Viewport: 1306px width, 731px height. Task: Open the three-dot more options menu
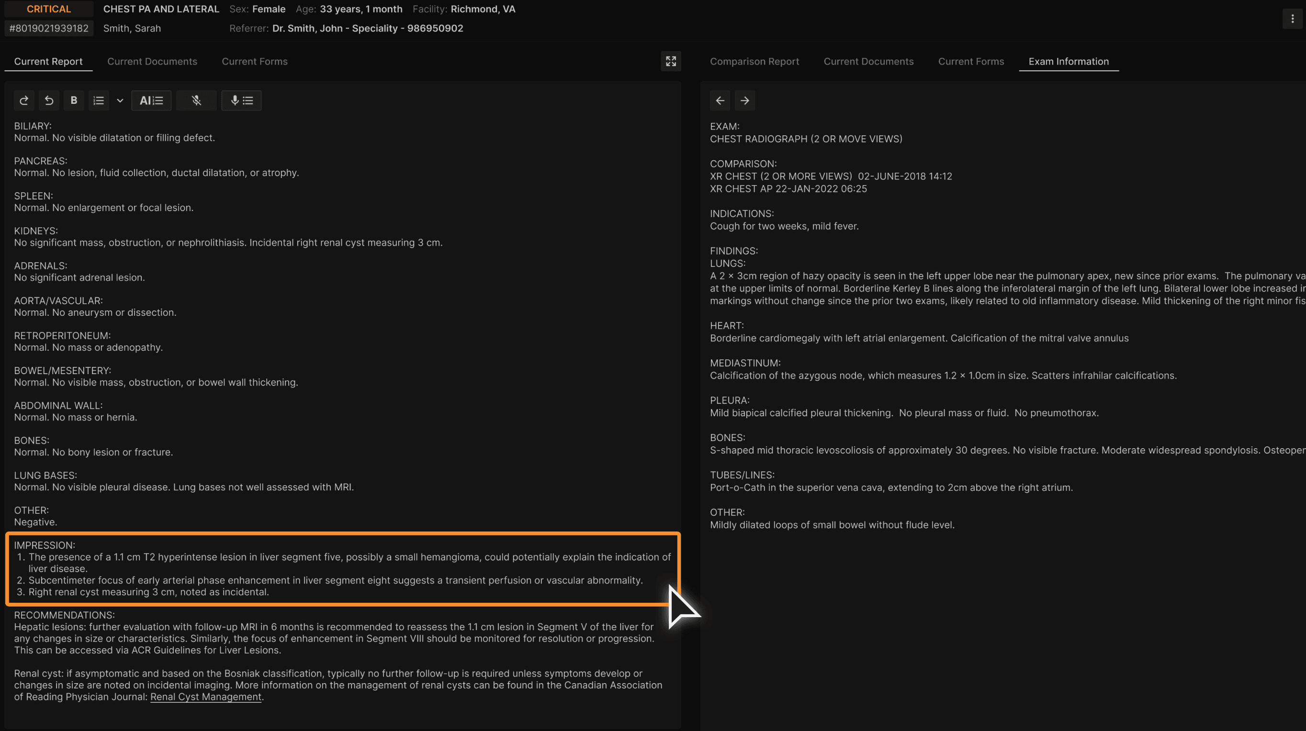point(1292,19)
